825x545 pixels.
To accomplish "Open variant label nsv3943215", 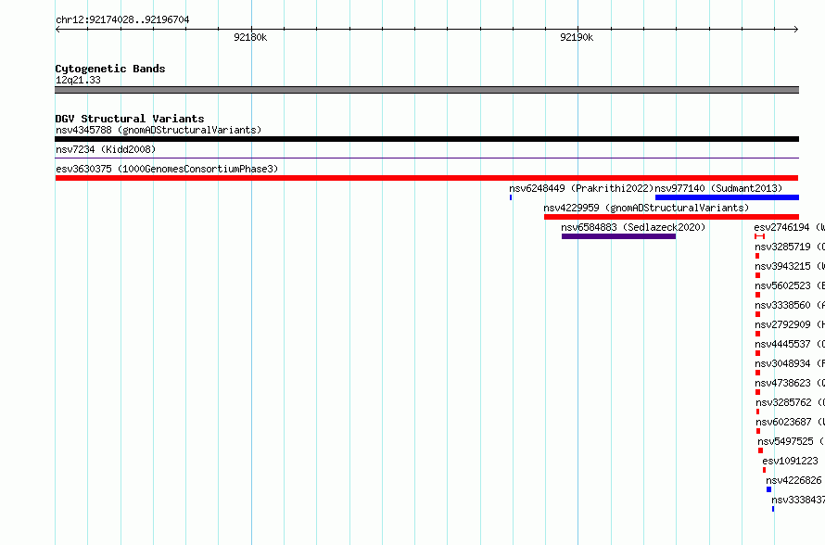I will click(782, 266).
